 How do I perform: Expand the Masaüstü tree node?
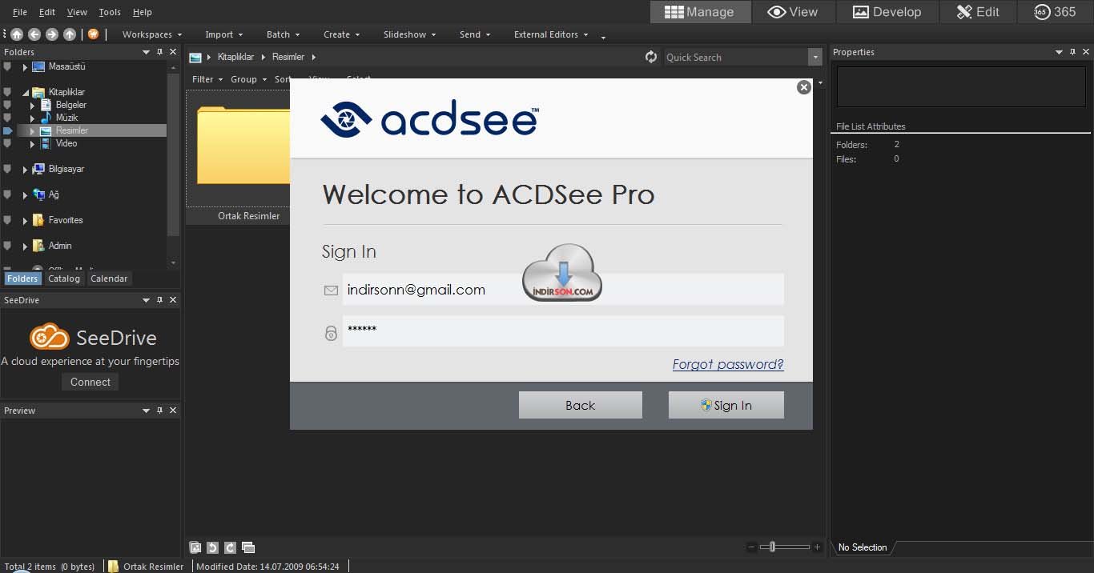pyautogui.click(x=25, y=67)
